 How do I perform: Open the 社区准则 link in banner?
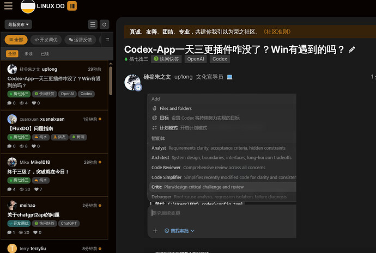coord(277,32)
